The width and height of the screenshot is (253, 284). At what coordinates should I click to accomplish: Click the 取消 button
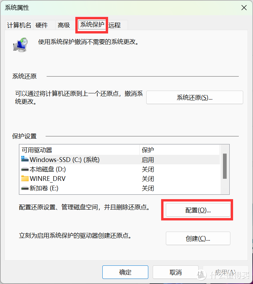click(176, 272)
